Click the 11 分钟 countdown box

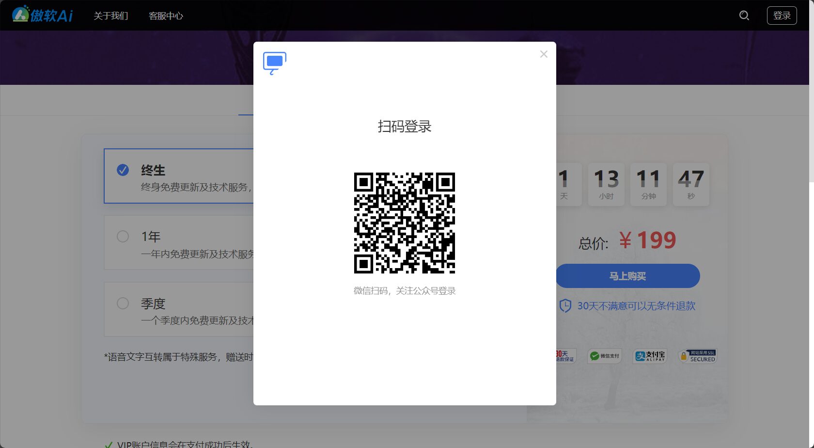[648, 185]
